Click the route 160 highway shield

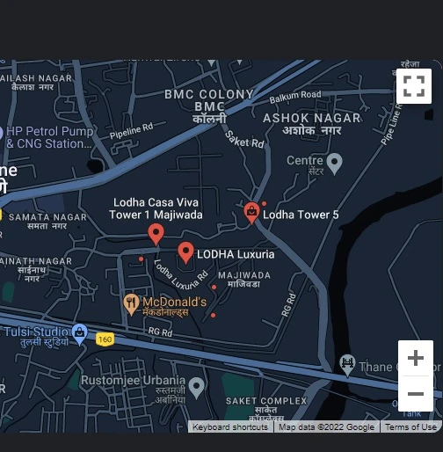click(105, 339)
